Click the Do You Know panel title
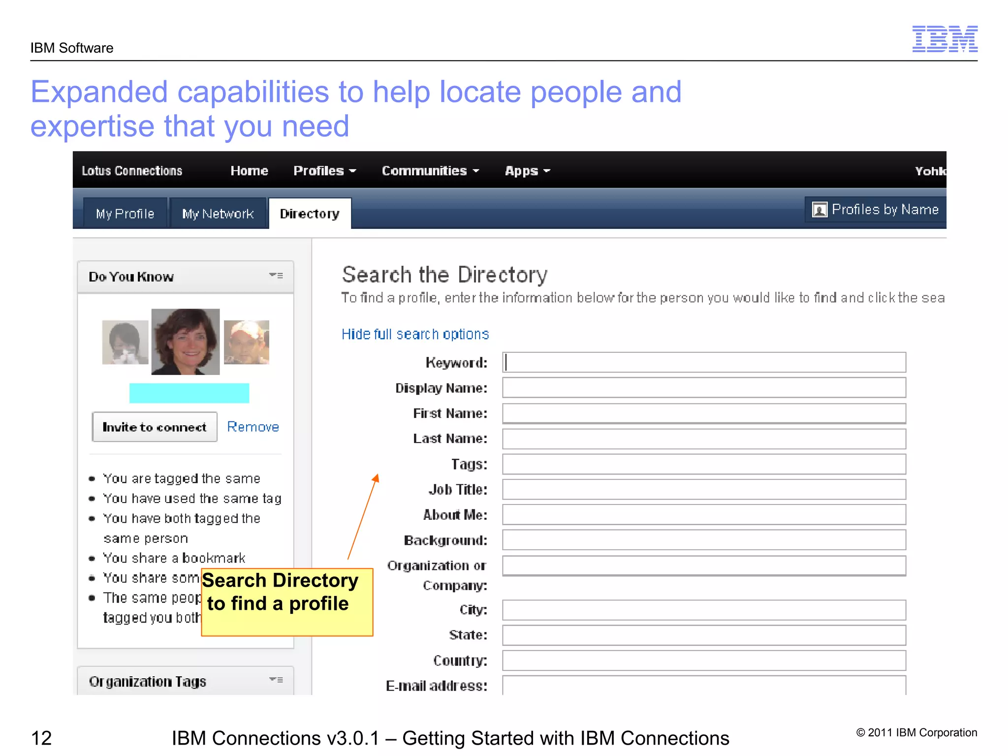This screenshot has width=1008, height=756. [131, 277]
